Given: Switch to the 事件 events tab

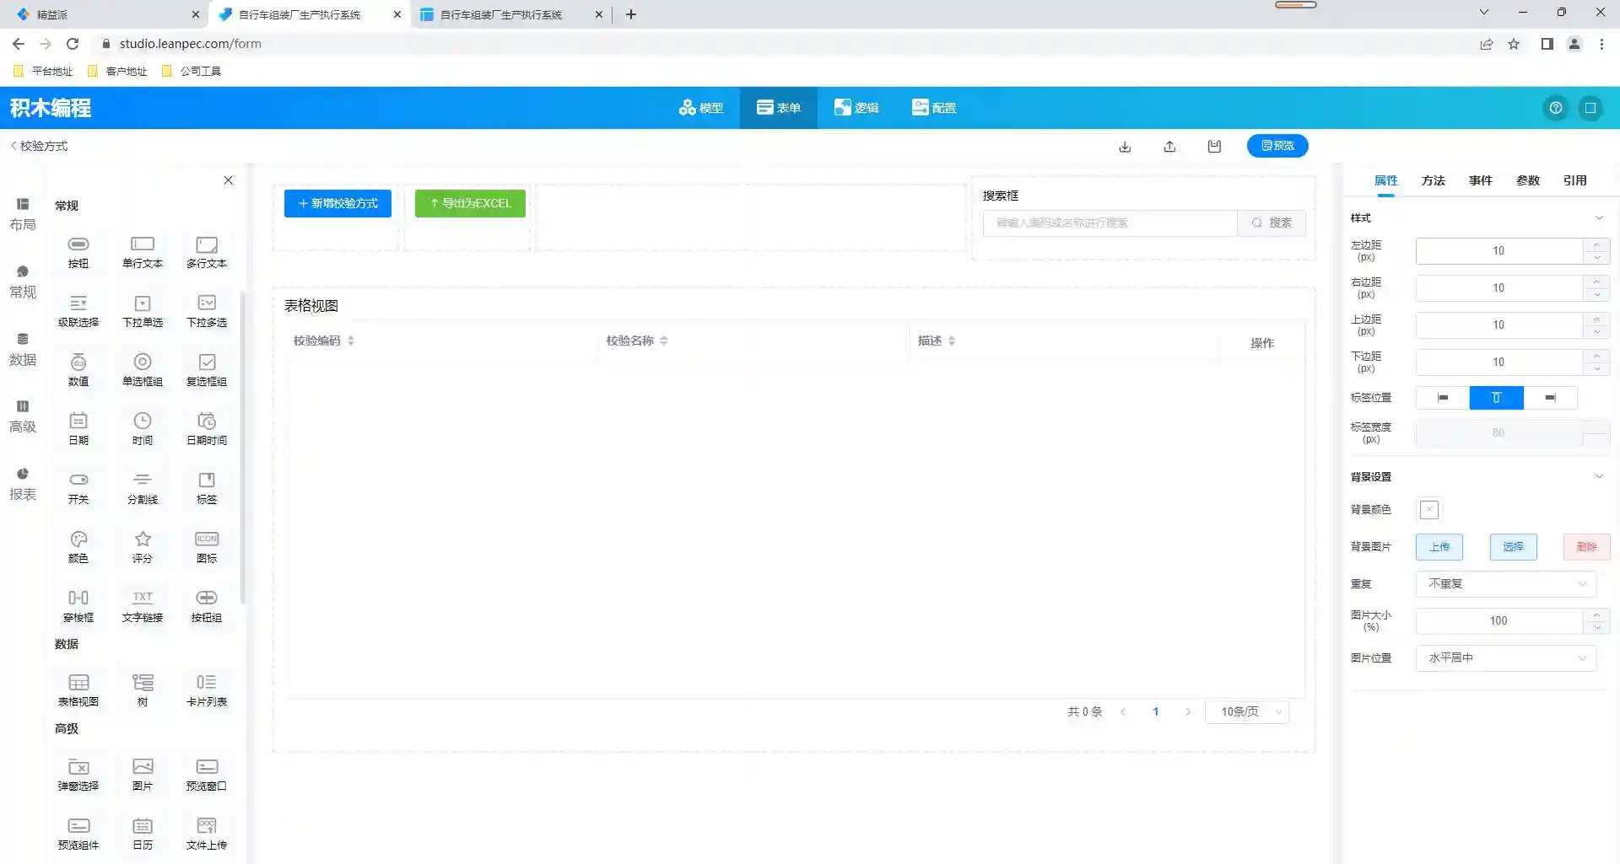Looking at the screenshot, I should 1480,180.
